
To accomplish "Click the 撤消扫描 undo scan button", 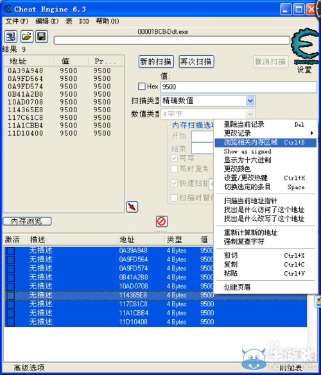I will [x=270, y=62].
